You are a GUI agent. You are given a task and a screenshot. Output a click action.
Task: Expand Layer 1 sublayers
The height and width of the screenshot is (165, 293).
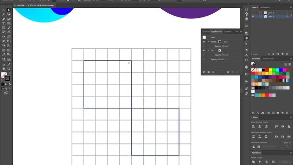pos(261,16)
